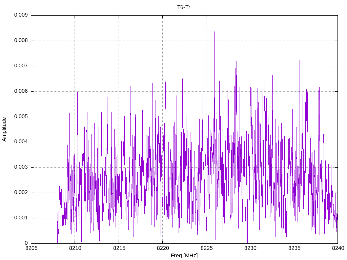This screenshot has height=260, width=347.
Task: Click the 8240 x-axis tick label
Action: (x=338, y=248)
